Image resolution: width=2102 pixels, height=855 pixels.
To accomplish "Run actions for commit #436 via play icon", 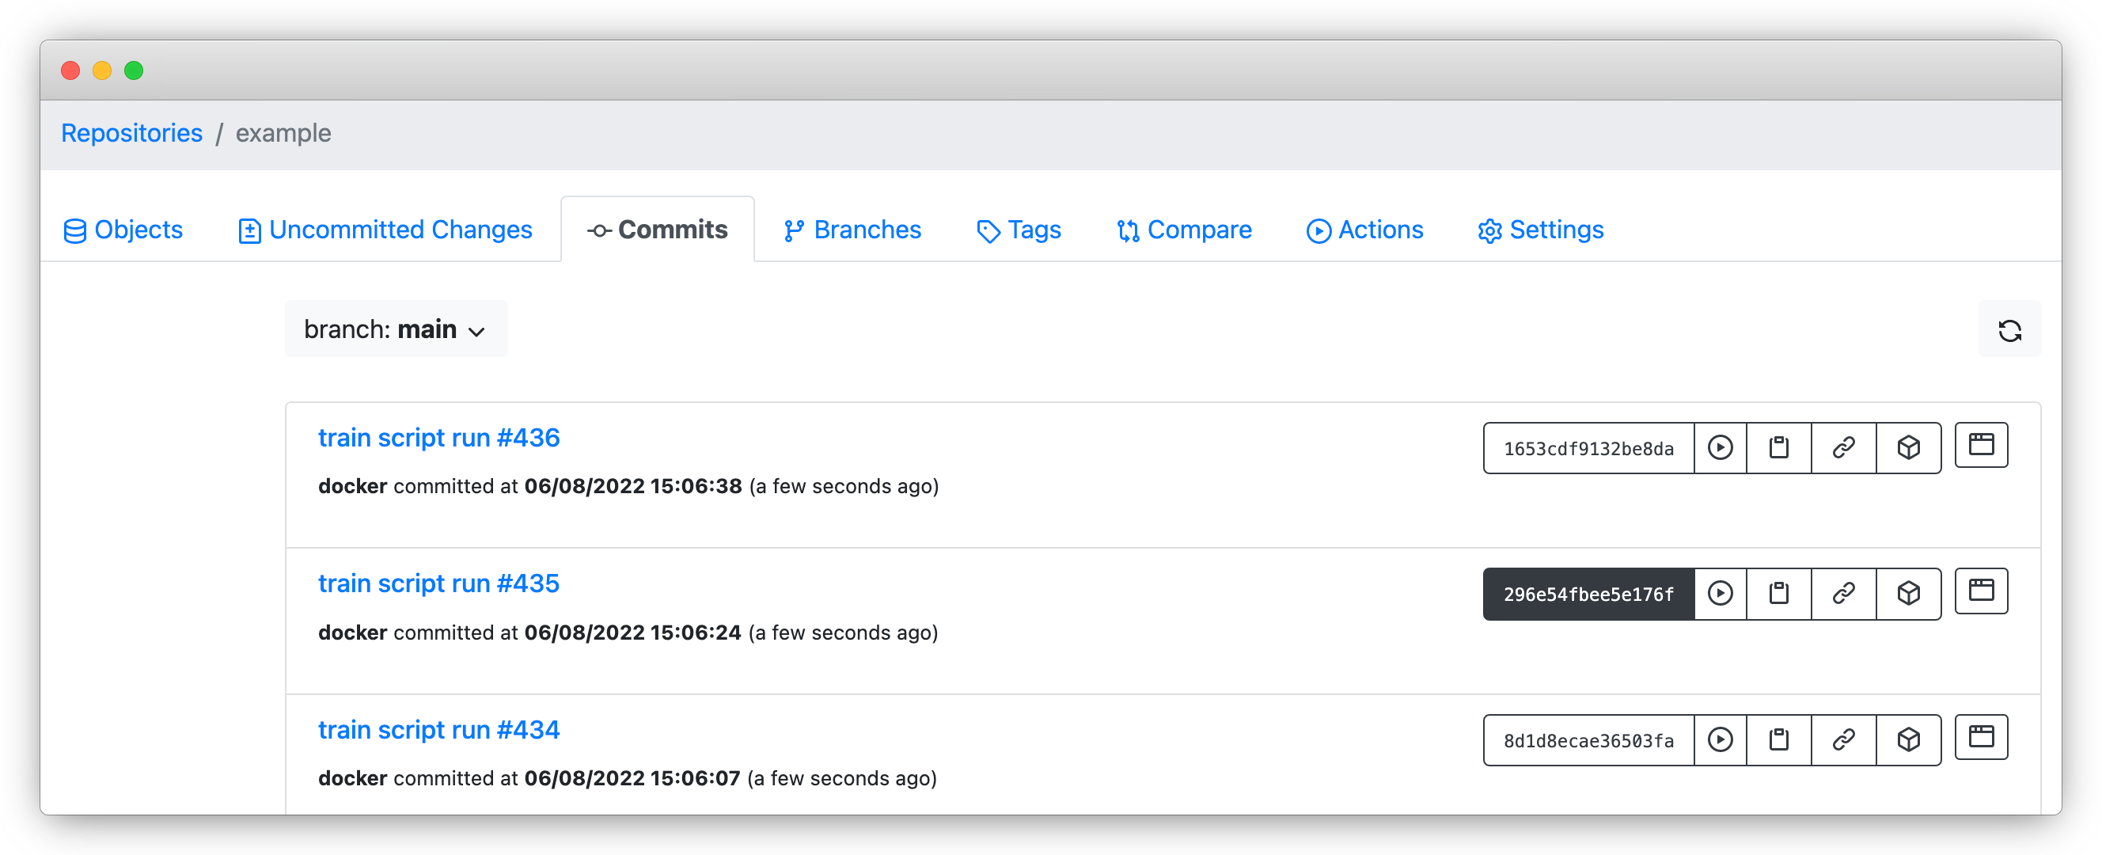I will [1720, 447].
